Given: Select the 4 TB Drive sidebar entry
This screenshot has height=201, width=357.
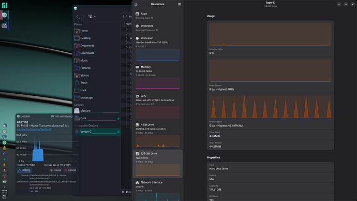Looking at the screenshot, I should pos(158,135).
